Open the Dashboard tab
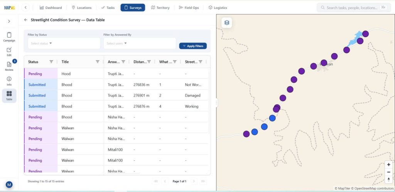 51,8
